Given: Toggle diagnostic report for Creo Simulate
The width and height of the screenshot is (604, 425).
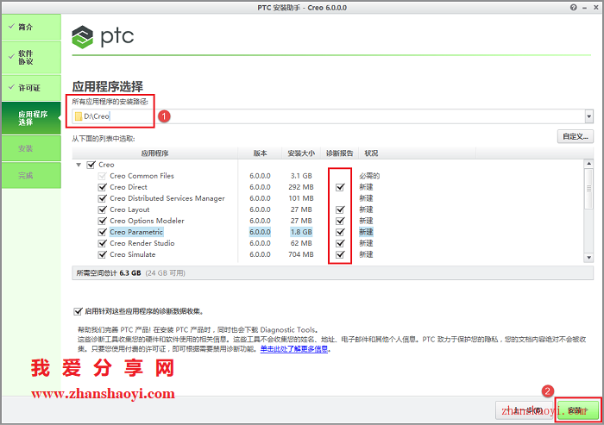Looking at the screenshot, I should tap(340, 254).
